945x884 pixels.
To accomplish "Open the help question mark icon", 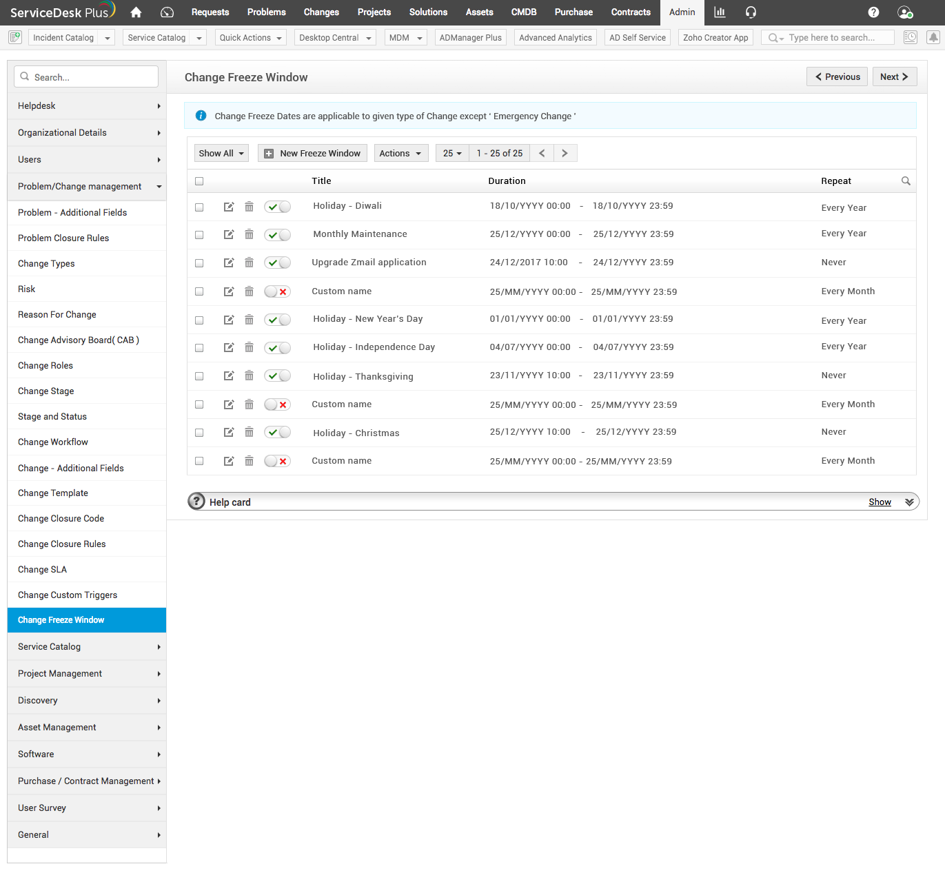I will click(873, 12).
